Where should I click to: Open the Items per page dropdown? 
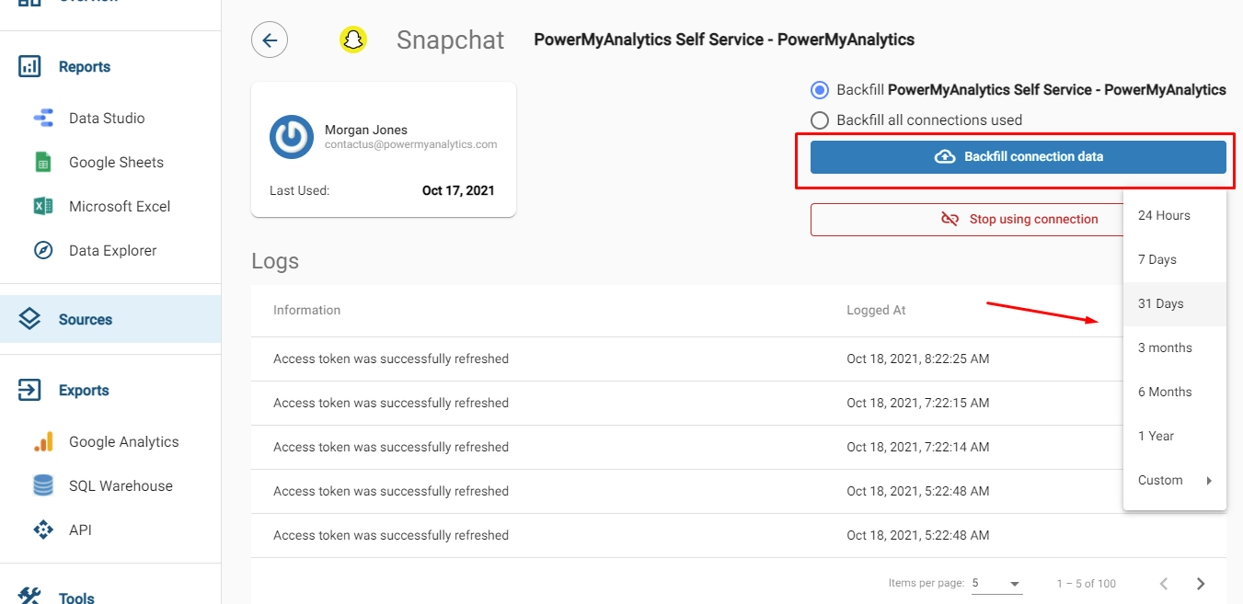click(x=997, y=584)
